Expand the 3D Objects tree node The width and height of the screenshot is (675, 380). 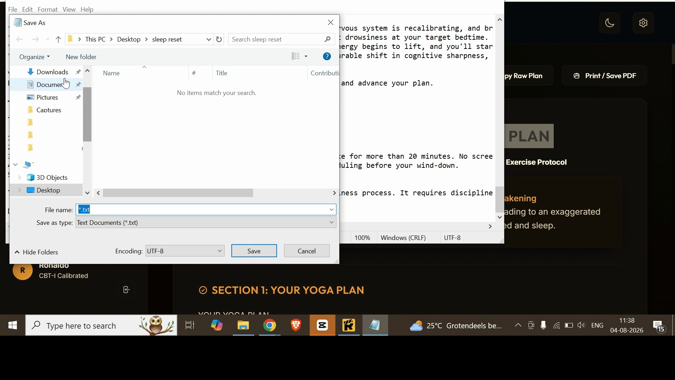click(x=20, y=177)
